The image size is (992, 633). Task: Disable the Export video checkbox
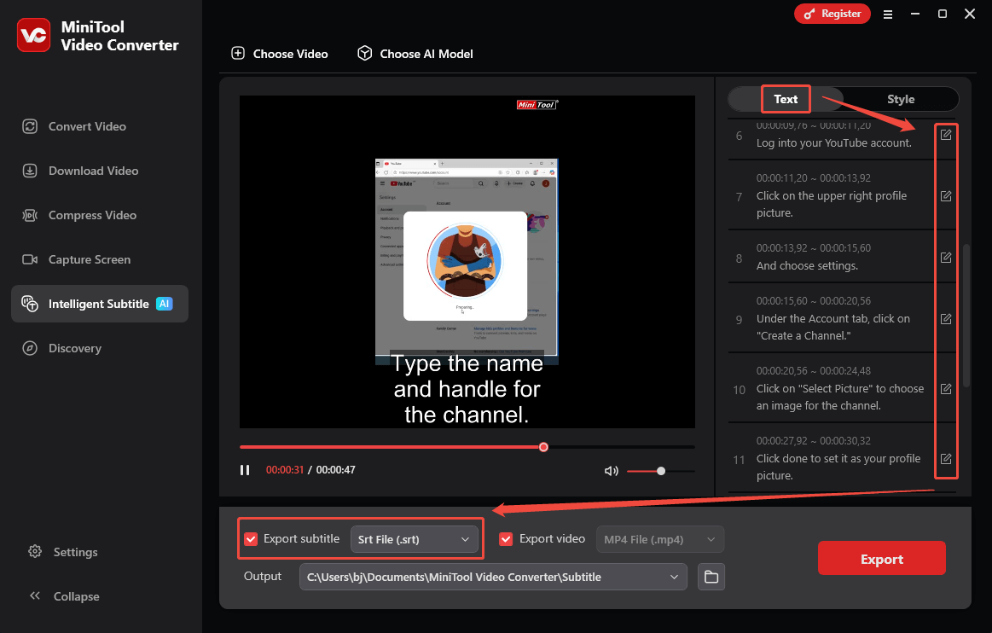[x=506, y=538]
